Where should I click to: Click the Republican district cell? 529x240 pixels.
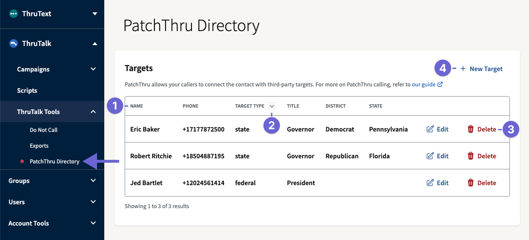coord(342,156)
